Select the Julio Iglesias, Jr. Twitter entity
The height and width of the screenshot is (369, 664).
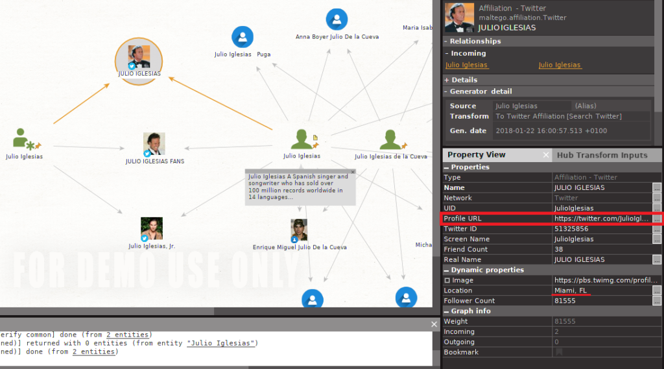(152, 229)
